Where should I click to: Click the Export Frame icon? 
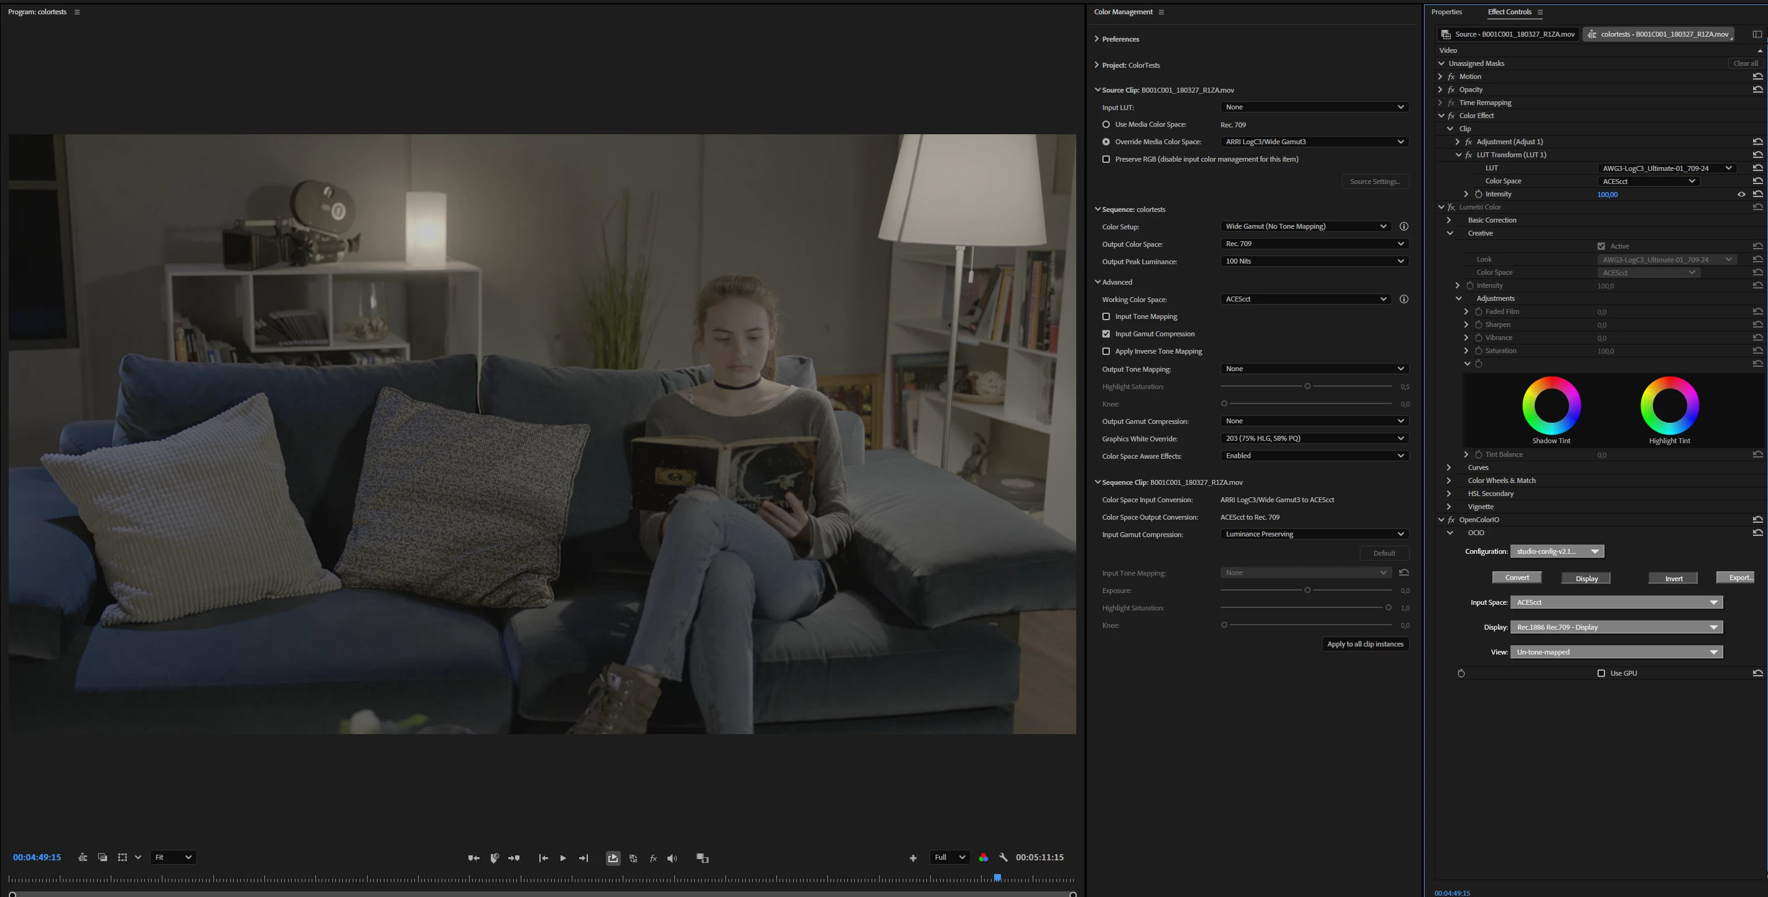coord(613,858)
